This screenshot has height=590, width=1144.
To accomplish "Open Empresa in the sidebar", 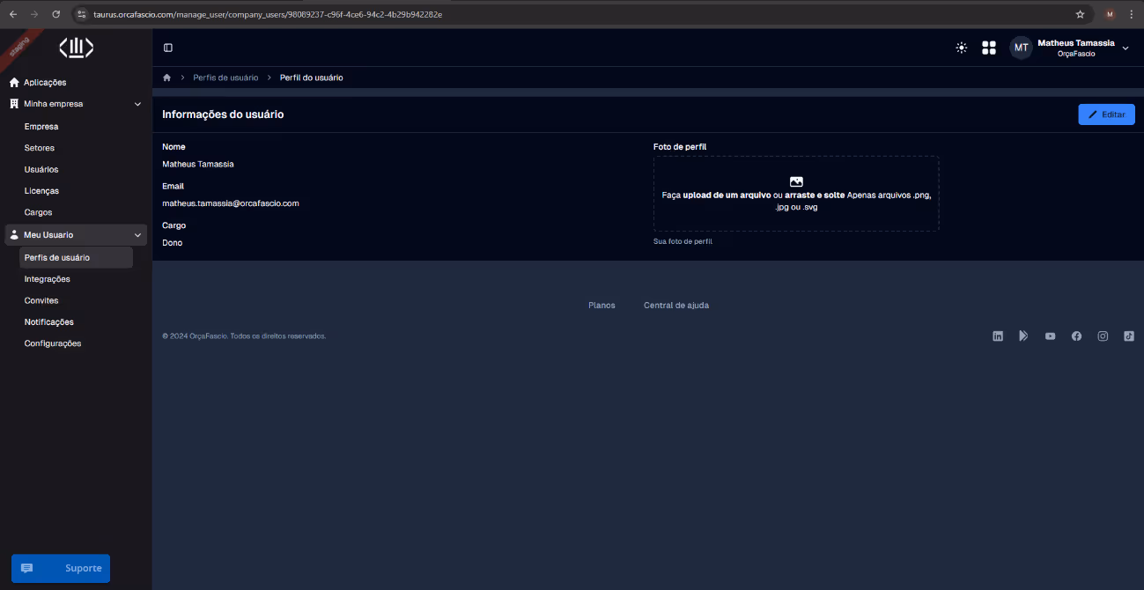I will [41, 127].
